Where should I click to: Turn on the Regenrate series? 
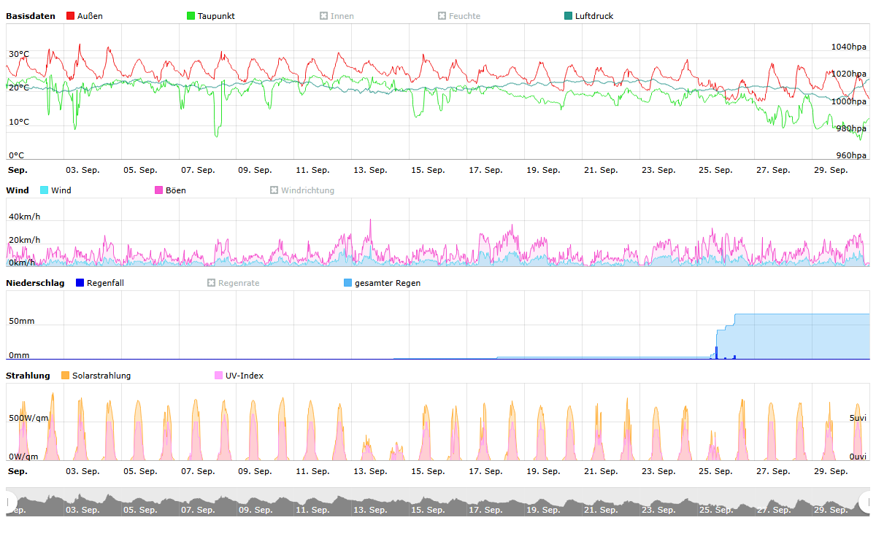pos(212,283)
